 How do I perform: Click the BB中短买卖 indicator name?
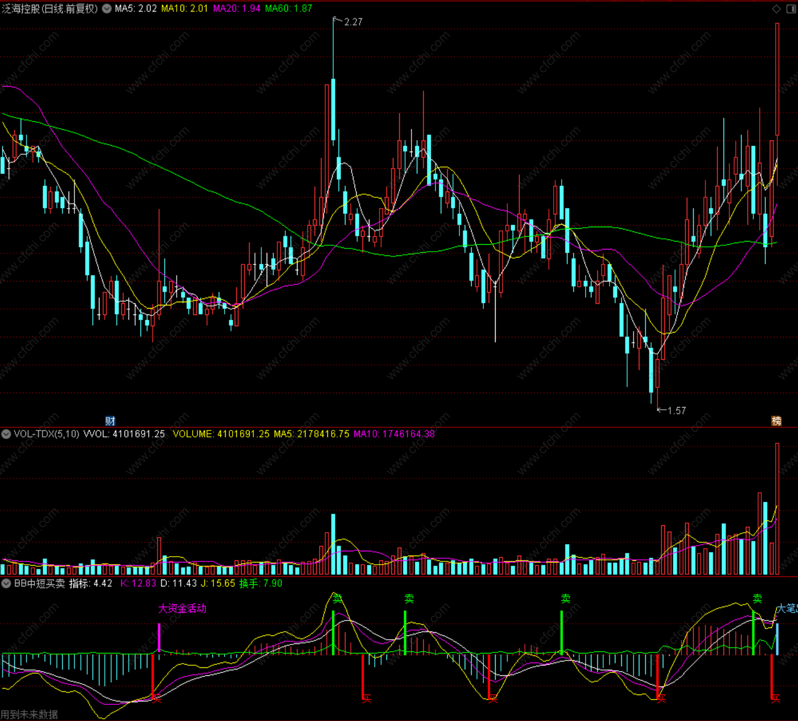39,583
